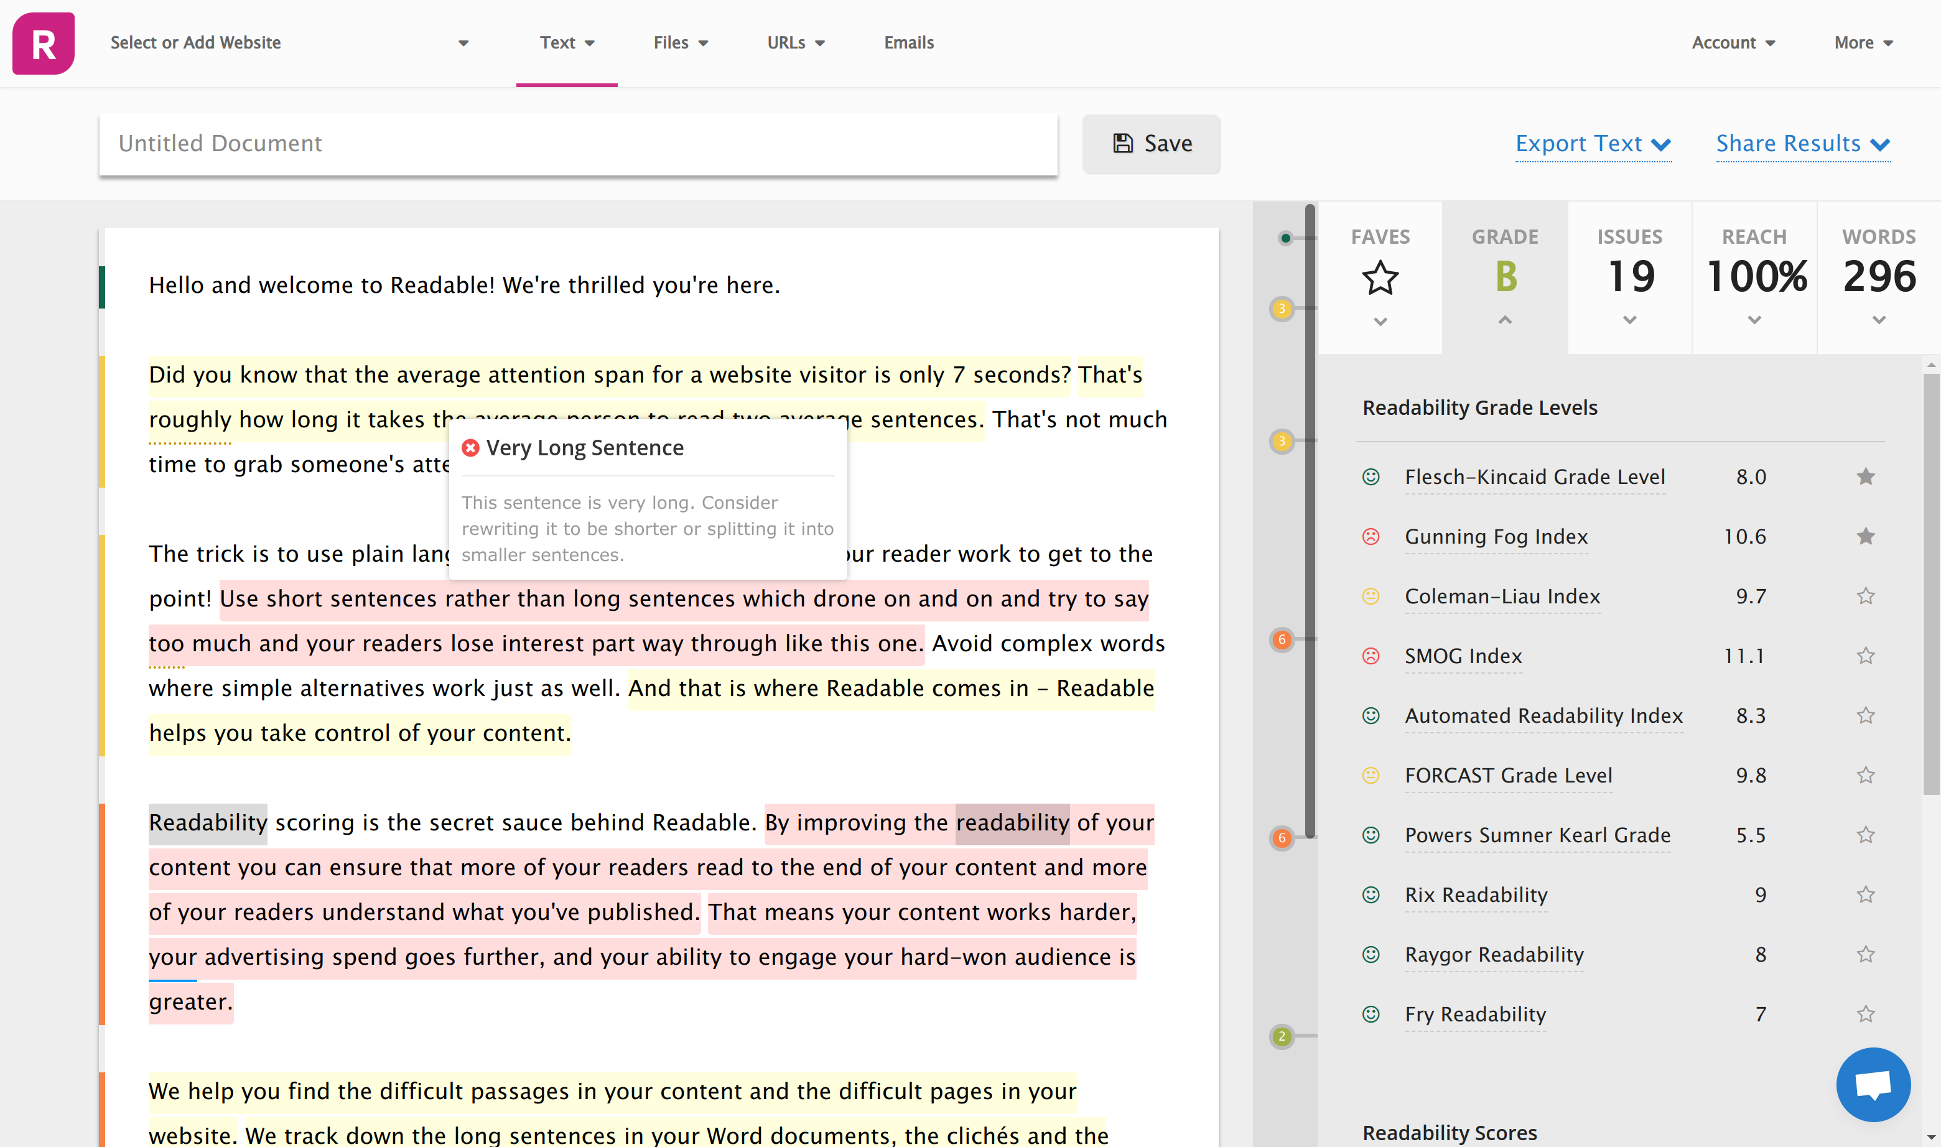Expand the WORDS panel details
1941x1147 pixels.
pos(1879,319)
